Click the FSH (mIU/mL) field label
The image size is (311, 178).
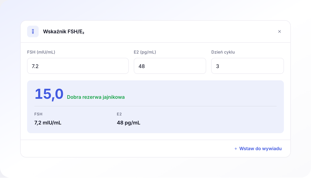coord(41,52)
